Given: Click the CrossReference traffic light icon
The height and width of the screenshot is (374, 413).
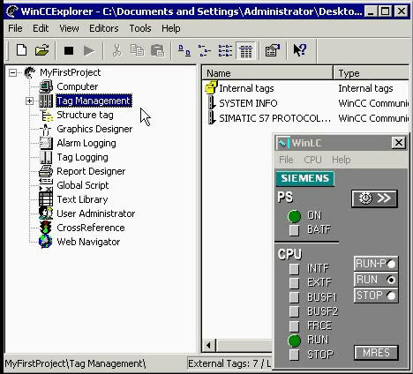Looking at the screenshot, I should (x=46, y=228).
